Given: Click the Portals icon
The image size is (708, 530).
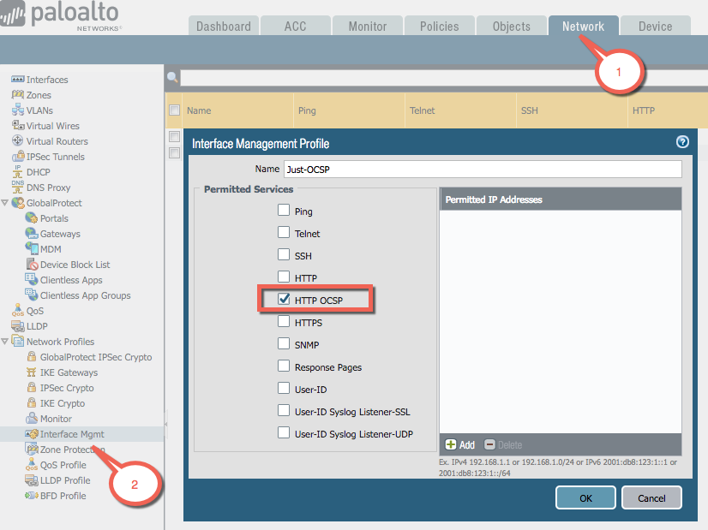Looking at the screenshot, I should (32, 218).
